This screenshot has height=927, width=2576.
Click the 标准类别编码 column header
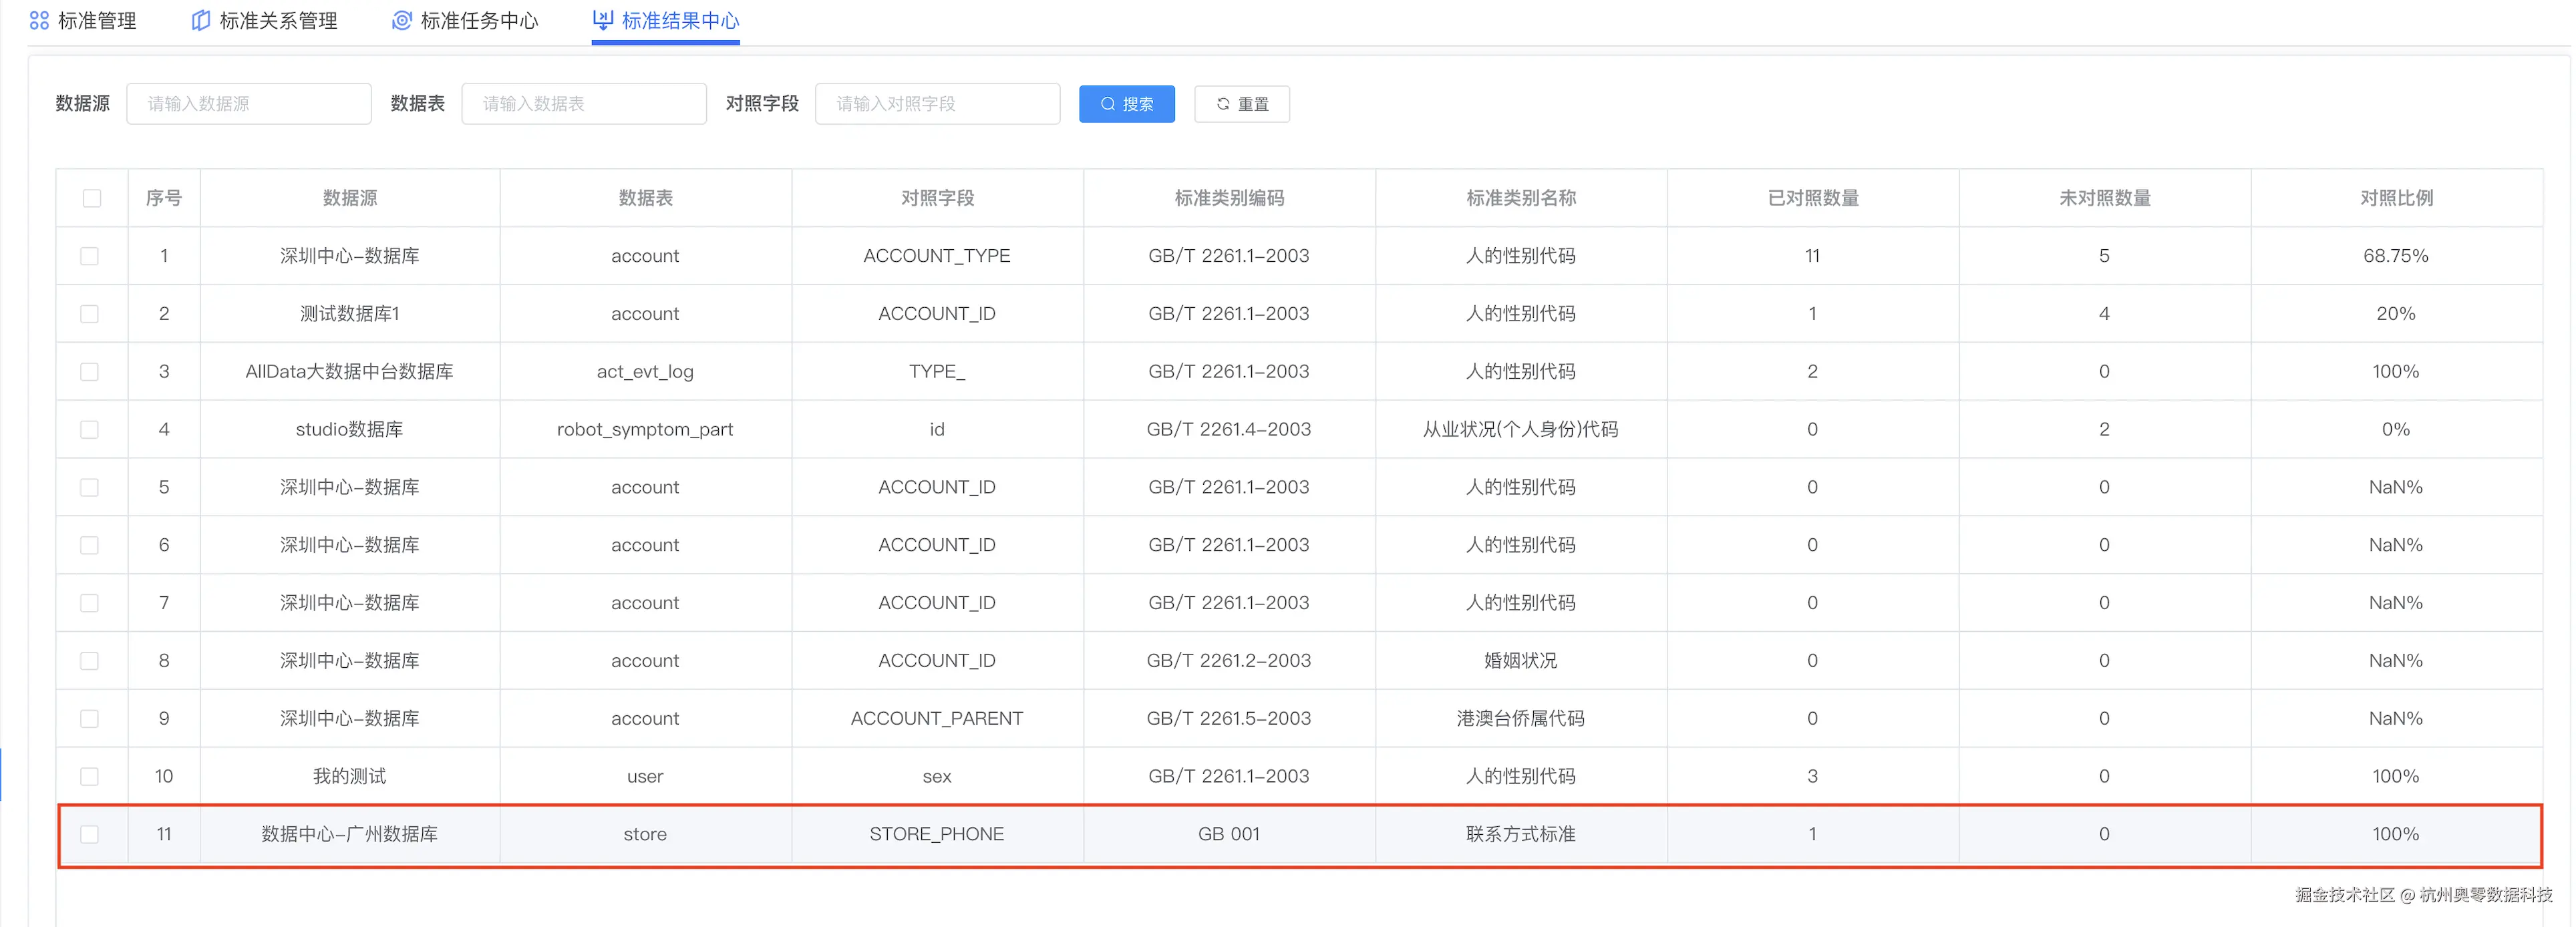pyautogui.click(x=1229, y=198)
